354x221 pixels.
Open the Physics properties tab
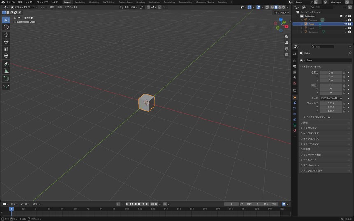click(295, 114)
